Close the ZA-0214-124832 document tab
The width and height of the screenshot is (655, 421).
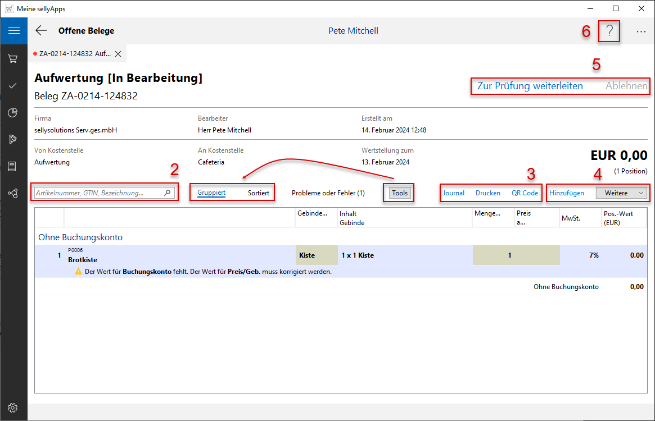[118, 54]
